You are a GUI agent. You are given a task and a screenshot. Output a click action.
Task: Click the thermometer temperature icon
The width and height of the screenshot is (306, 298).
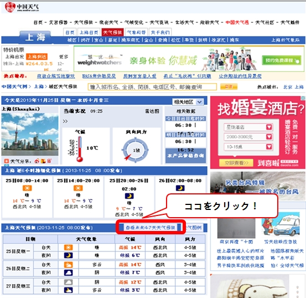click(80, 150)
